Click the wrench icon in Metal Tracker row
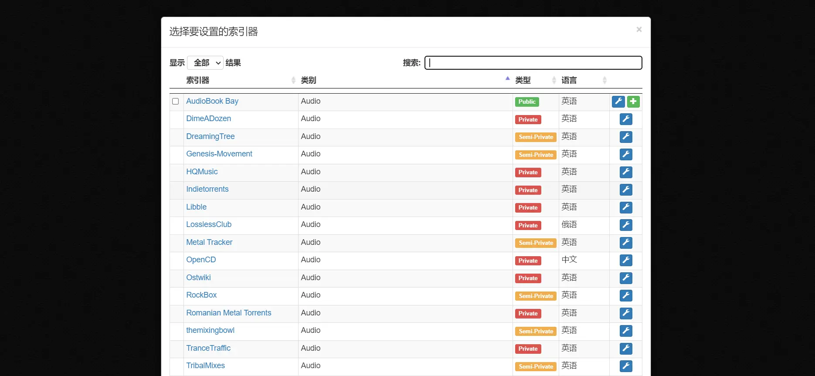The height and width of the screenshot is (376, 815). coord(626,243)
